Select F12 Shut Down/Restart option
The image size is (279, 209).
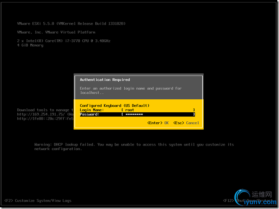pyautogui.click(x=247, y=201)
